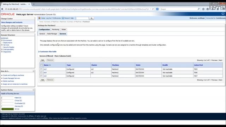
Task: Click the bookmark star icon
Action: point(203,9)
